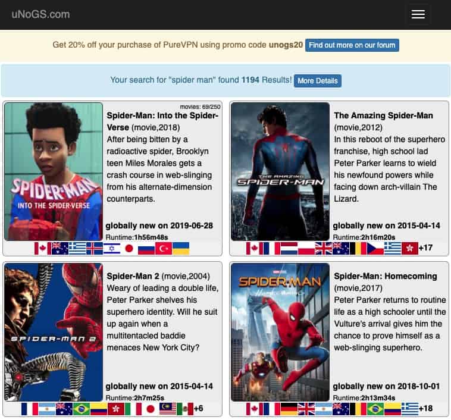Open the hamburger navigation menu

(418, 15)
